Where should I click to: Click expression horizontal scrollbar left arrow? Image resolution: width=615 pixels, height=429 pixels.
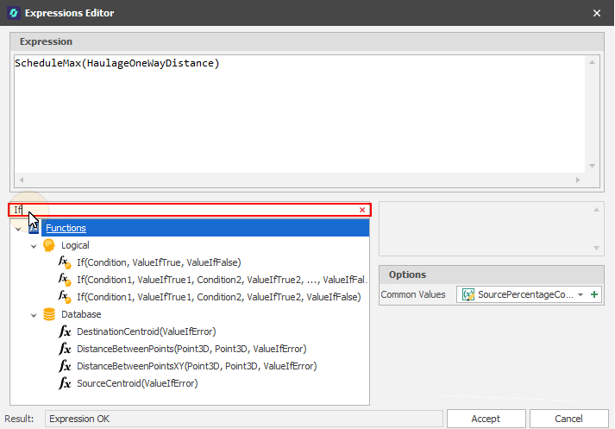point(22,180)
